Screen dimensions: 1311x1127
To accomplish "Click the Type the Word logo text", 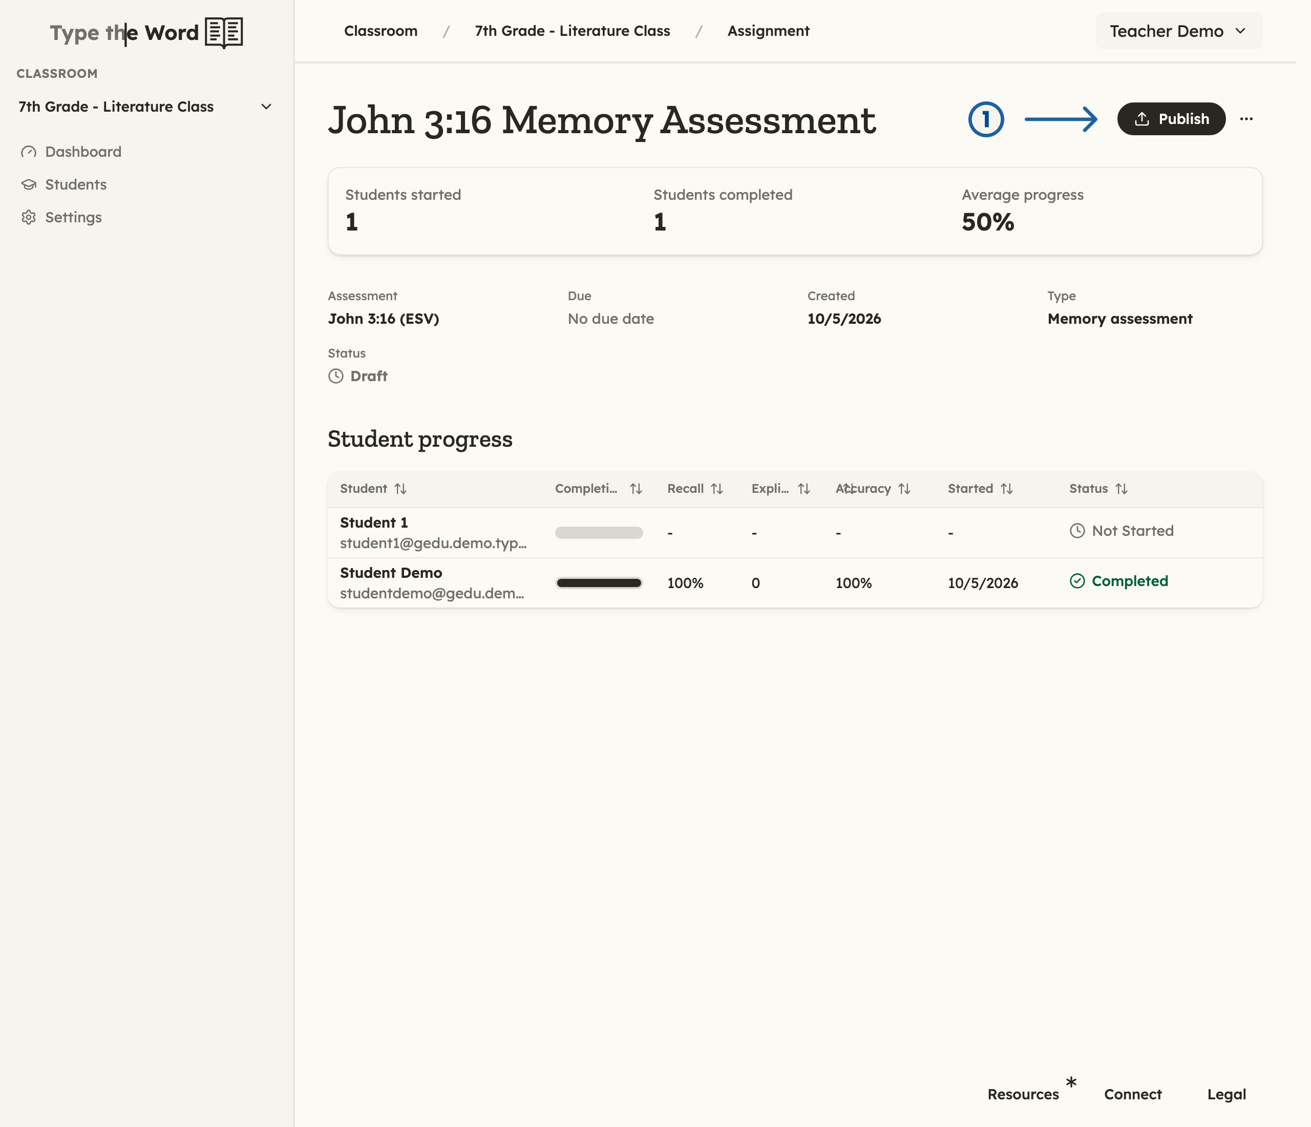I will tap(124, 33).
